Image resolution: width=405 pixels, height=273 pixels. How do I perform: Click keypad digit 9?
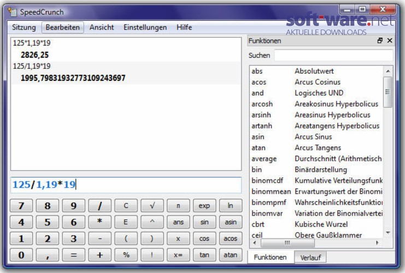(x=74, y=206)
